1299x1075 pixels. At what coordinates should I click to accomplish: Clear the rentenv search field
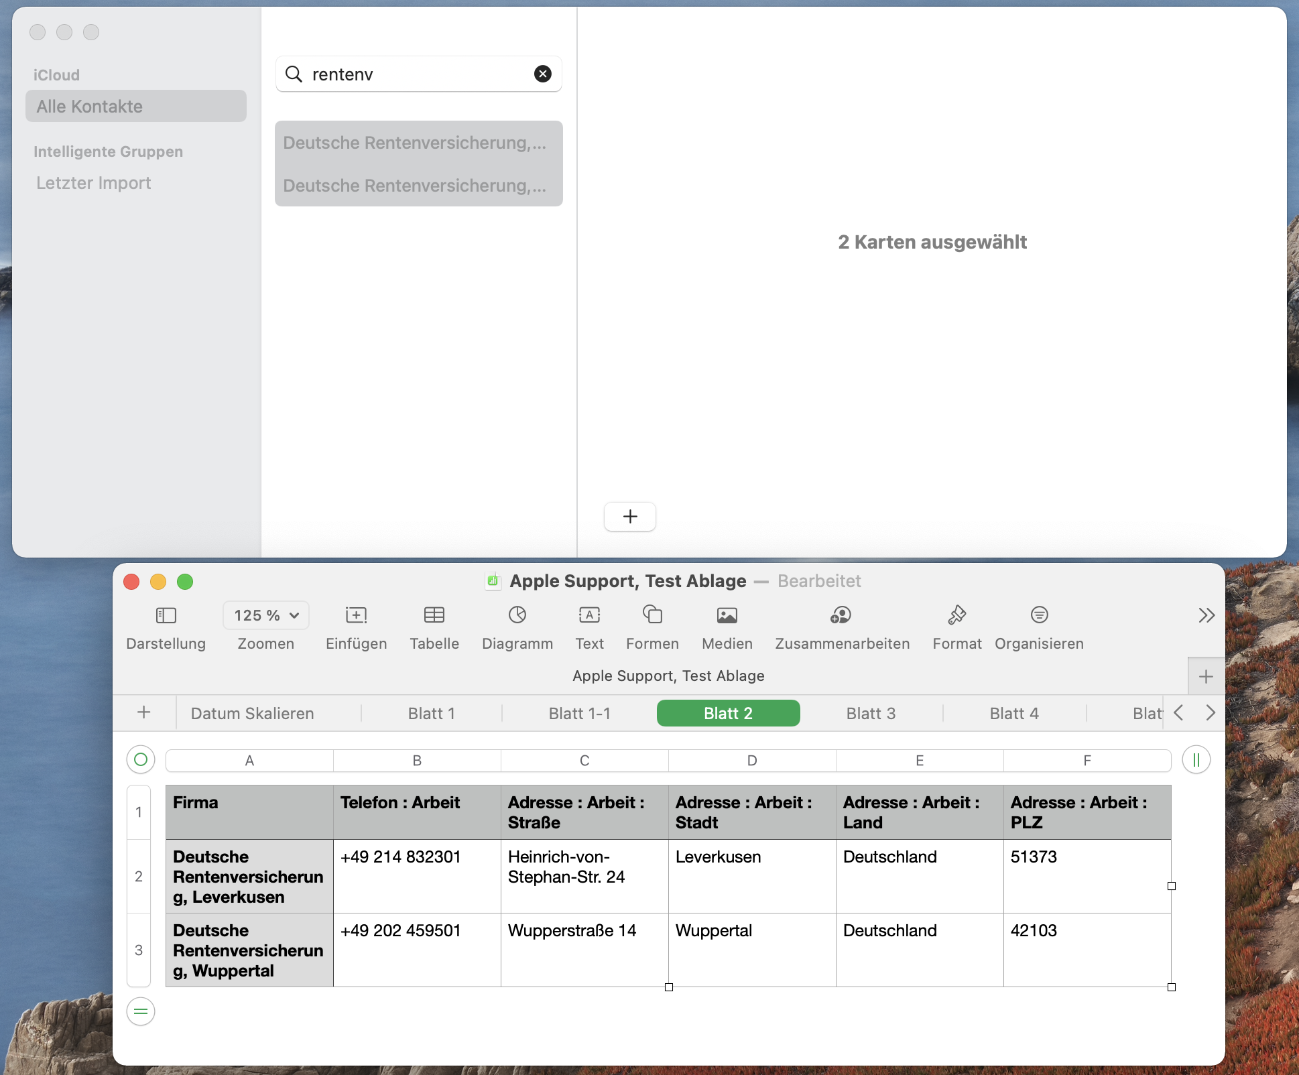pyautogui.click(x=543, y=74)
